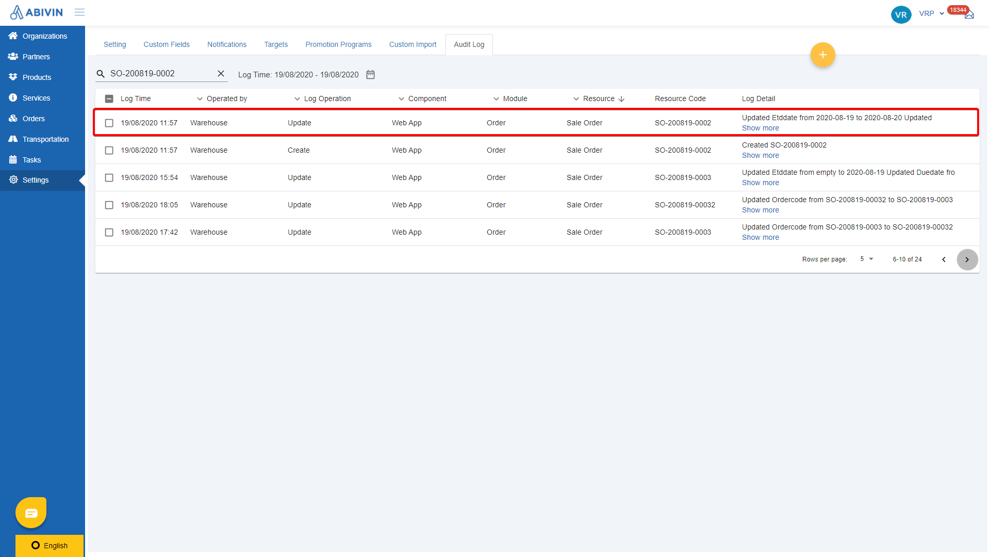Viewport: 990px width, 557px height.
Task: Switch to the Setting tab
Action: pos(114,45)
